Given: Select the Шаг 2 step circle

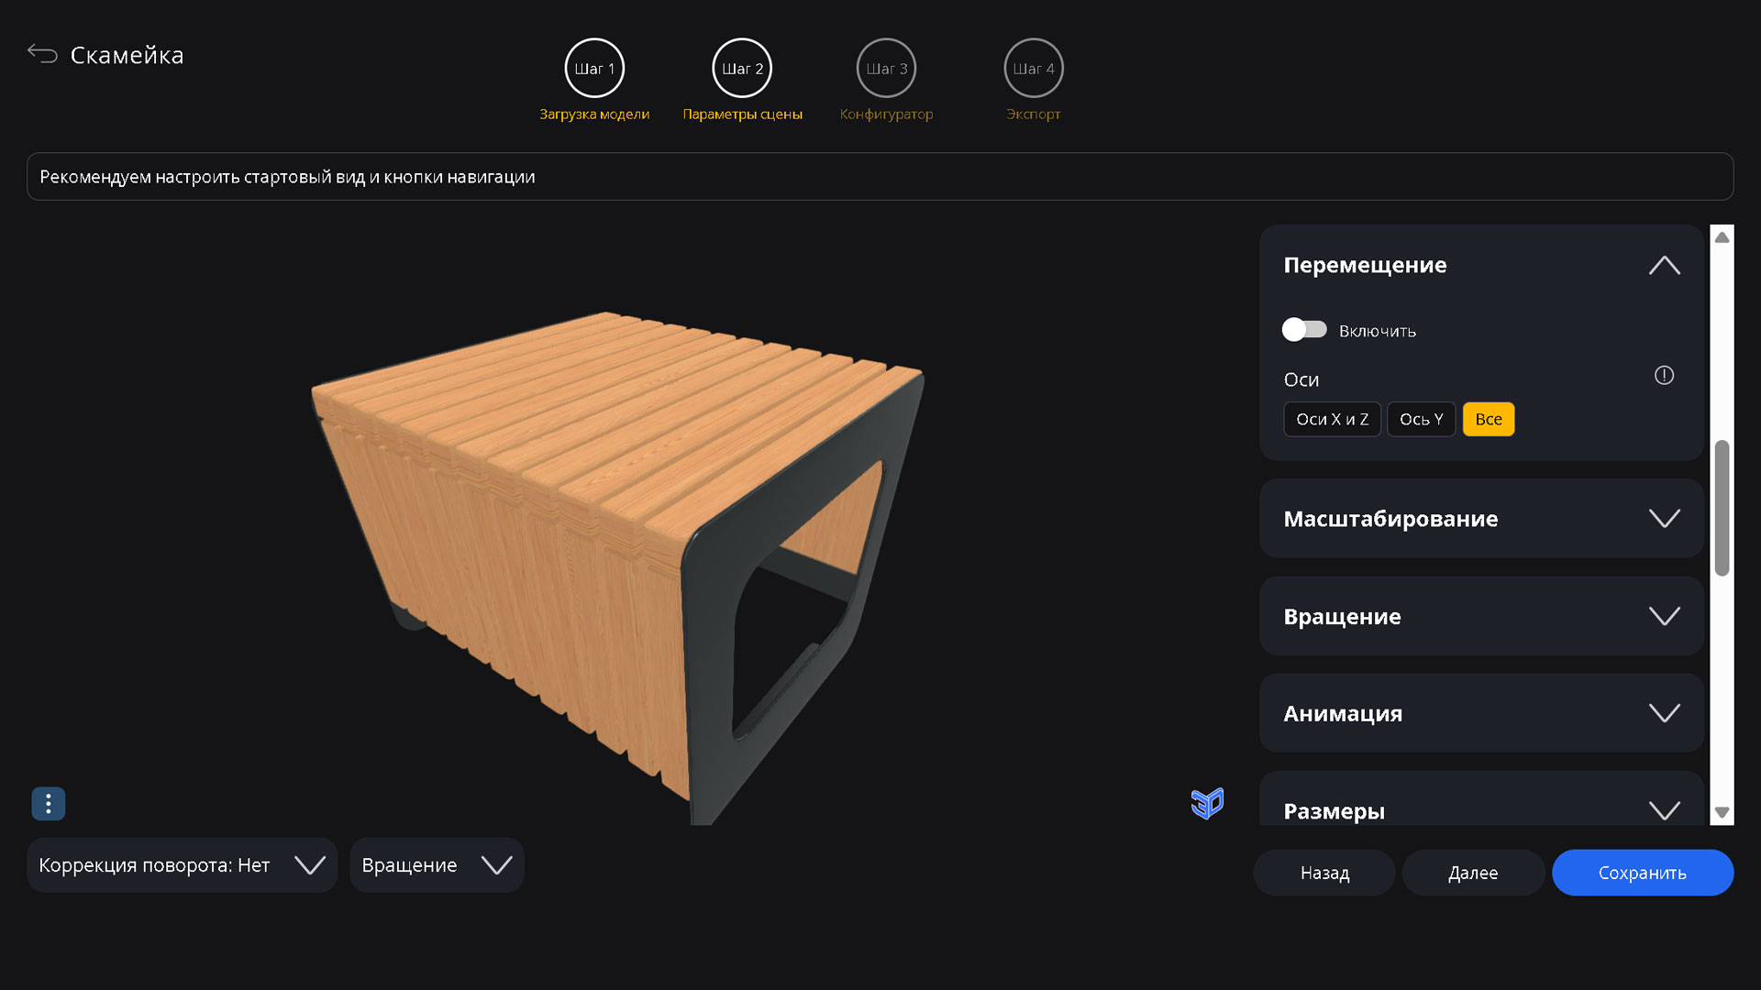Looking at the screenshot, I should [742, 68].
